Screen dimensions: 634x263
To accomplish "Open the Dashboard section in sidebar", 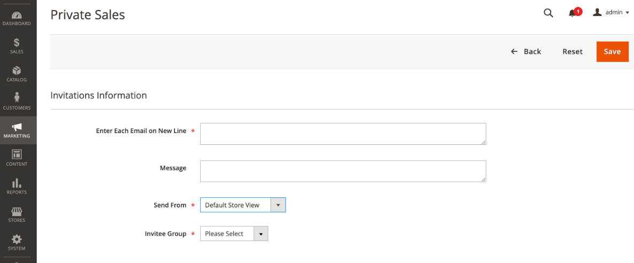I will tap(17, 19).
